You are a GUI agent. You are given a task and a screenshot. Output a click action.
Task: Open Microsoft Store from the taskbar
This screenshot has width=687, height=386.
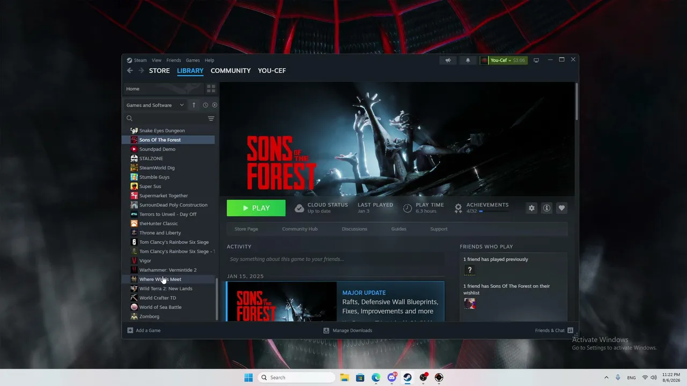(360, 377)
